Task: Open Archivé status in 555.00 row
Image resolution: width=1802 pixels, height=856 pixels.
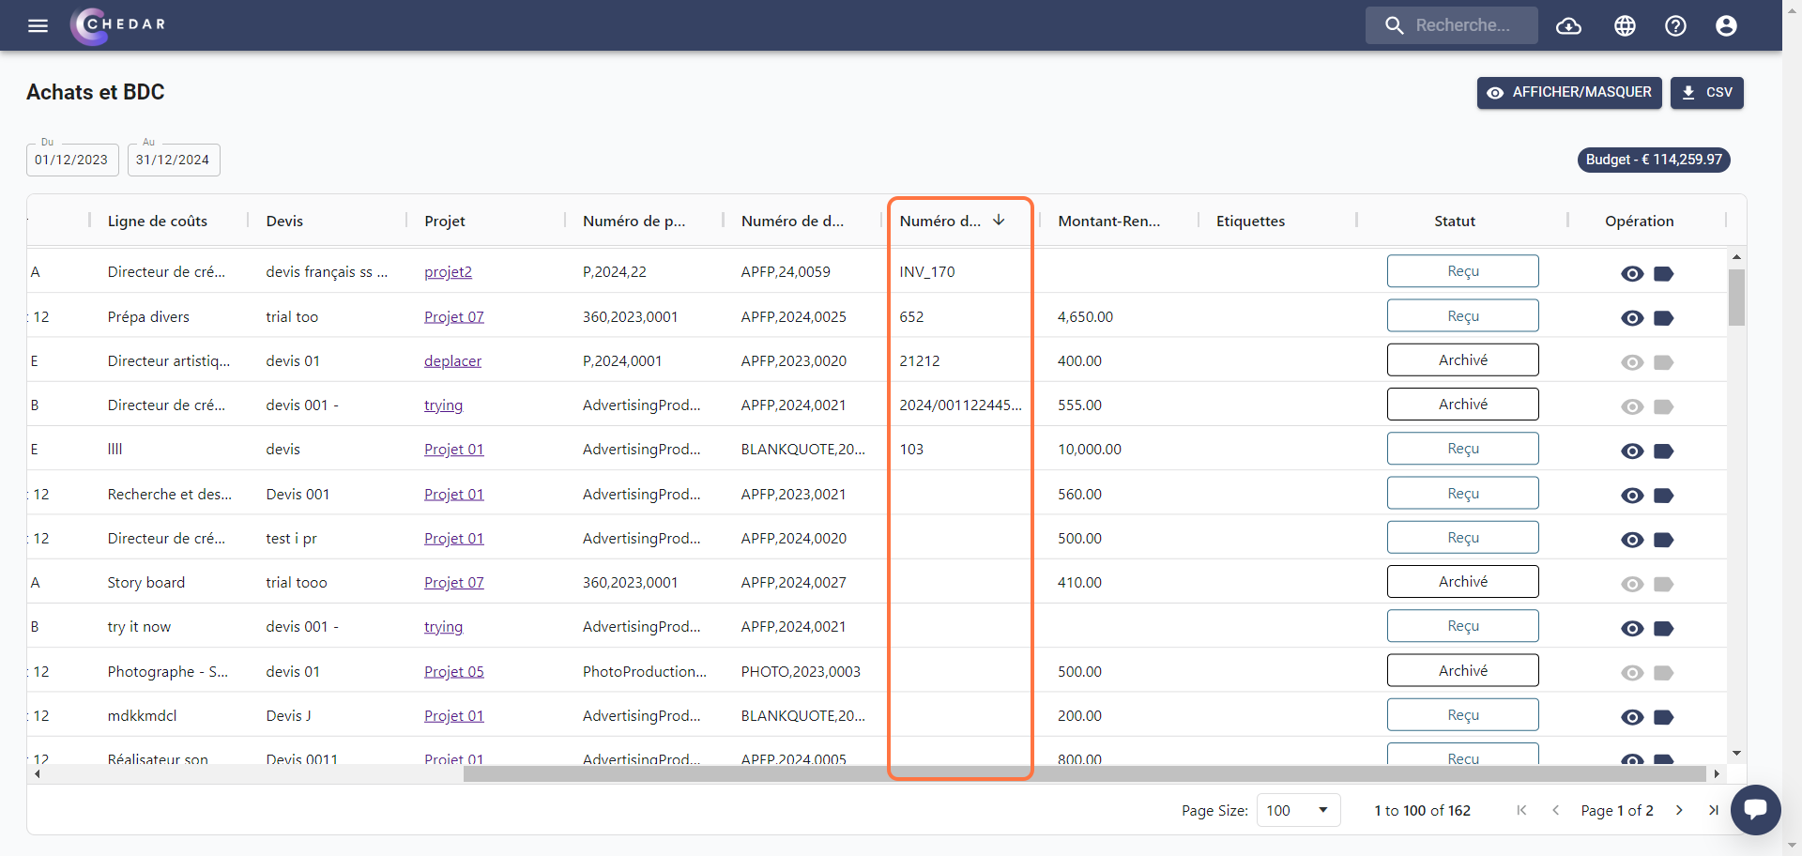Action: [1463, 405]
